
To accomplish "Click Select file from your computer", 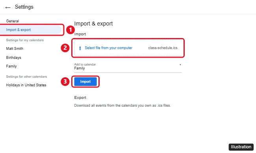I will click(x=109, y=48).
